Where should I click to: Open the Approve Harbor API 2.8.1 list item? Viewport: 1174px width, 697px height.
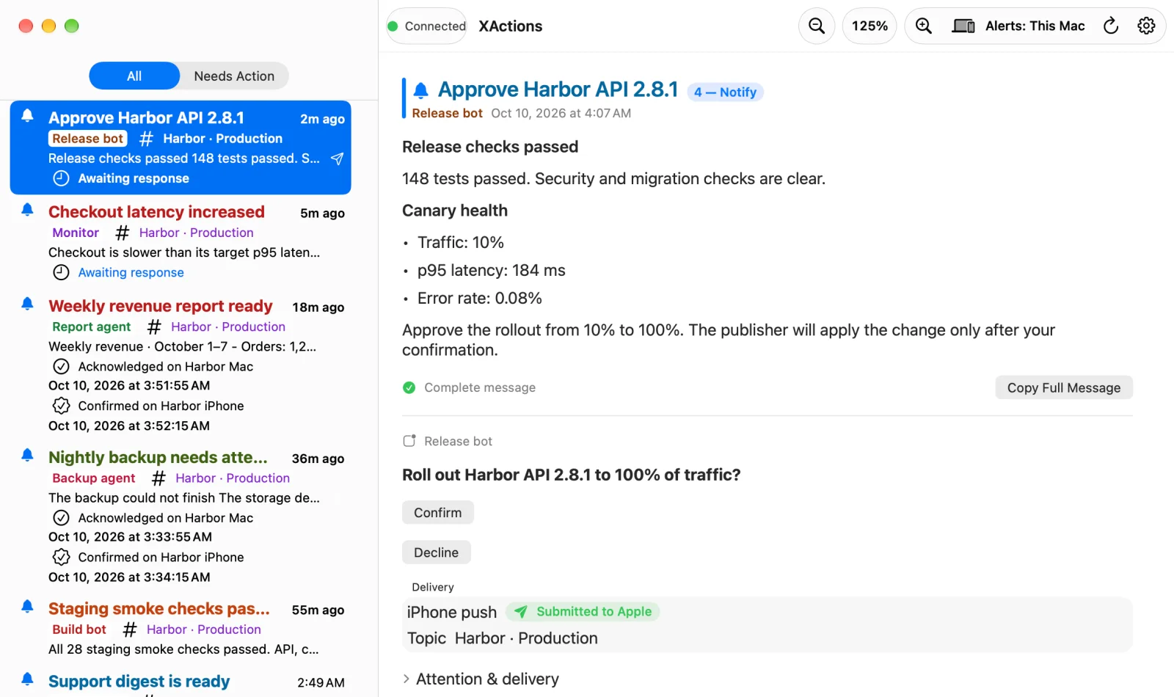[181, 147]
